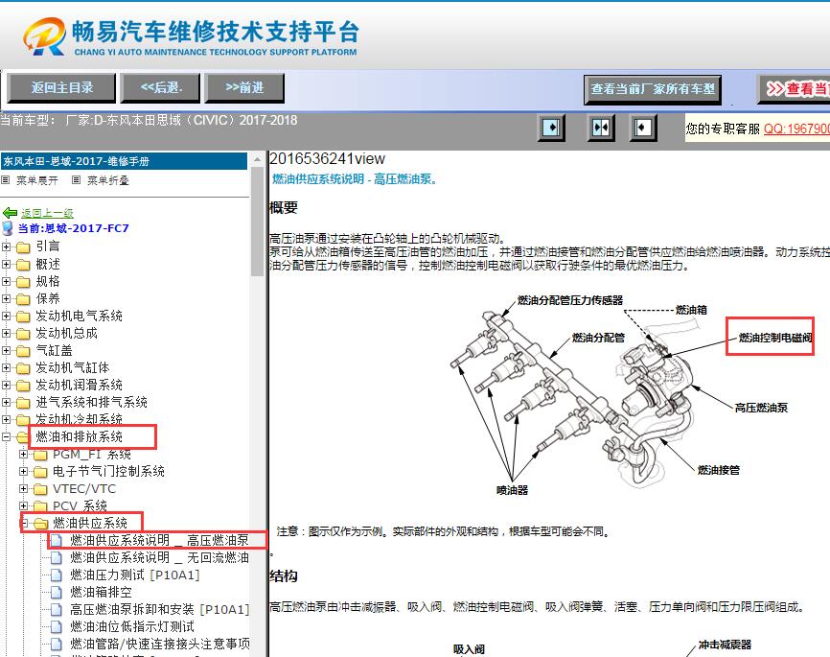Collapse the 燃油和排放系统 folder

tap(7, 436)
